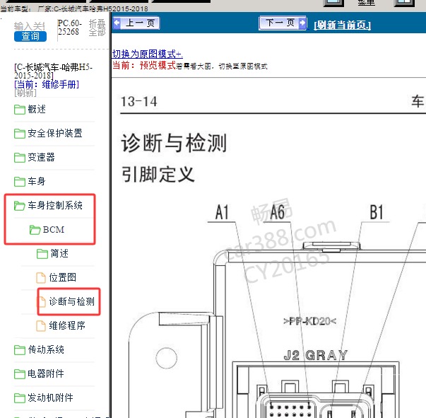
Task: Click the 刷新 link under manual title
Action: point(25,93)
